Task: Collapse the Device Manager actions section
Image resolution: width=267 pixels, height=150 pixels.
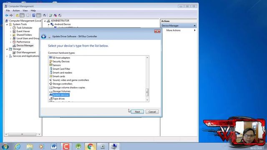Action: click(x=194, y=26)
